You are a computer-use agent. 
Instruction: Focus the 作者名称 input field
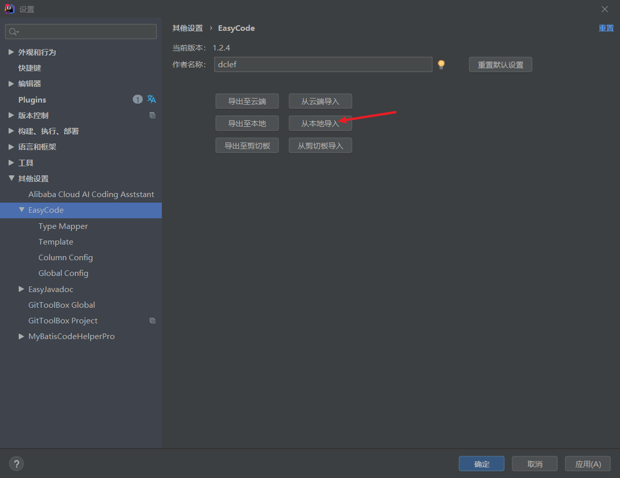click(x=323, y=65)
